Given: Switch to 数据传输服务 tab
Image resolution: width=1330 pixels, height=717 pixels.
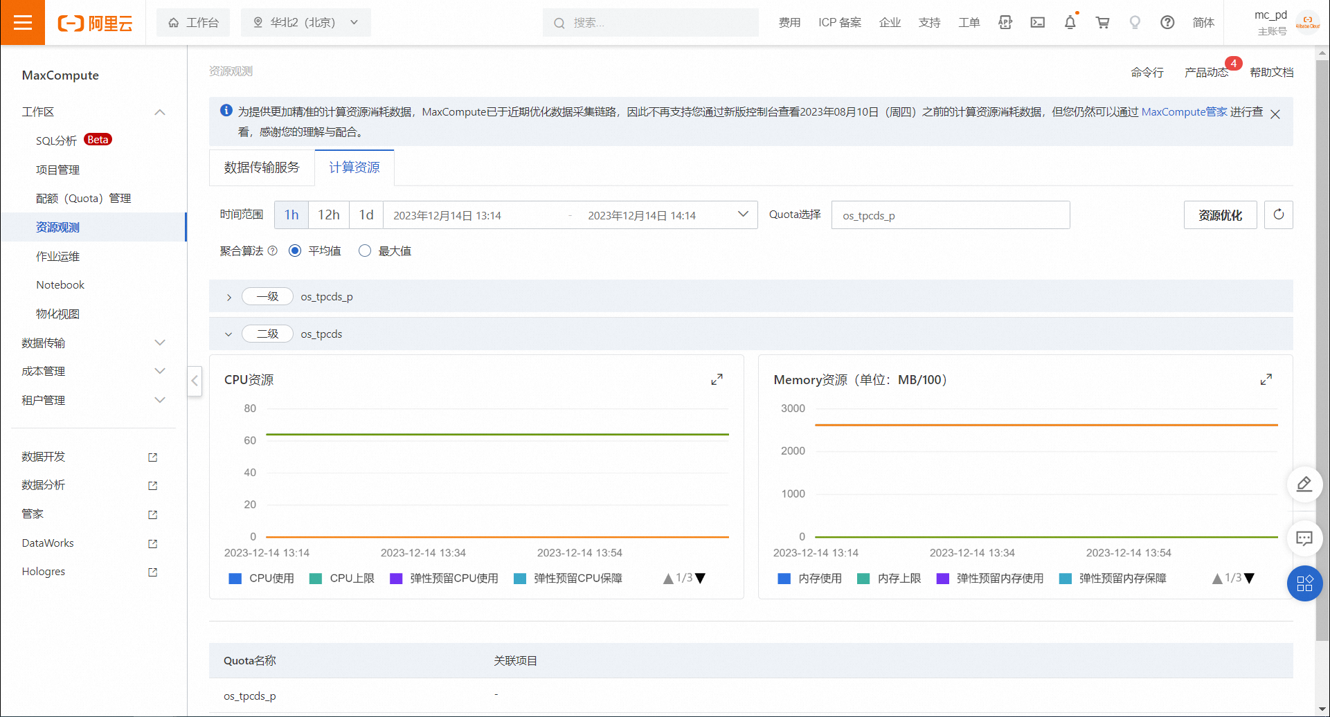Looking at the screenshot, I should [x=262, y=167].
